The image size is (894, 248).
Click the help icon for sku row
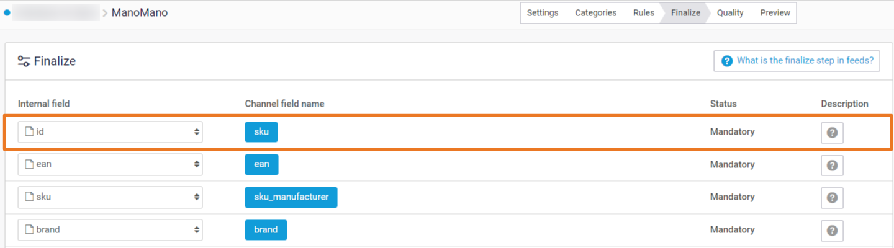pos(832,133)
